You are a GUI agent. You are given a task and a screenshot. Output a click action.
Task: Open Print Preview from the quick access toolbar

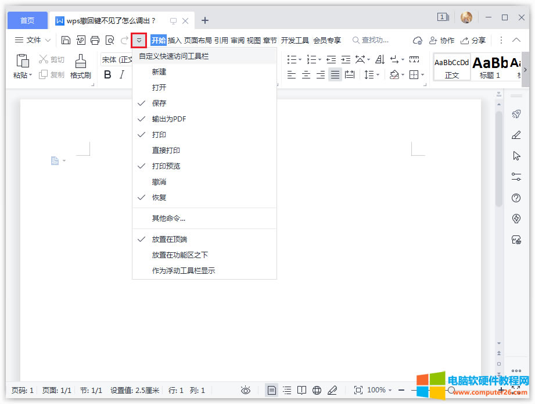point(110,40)
